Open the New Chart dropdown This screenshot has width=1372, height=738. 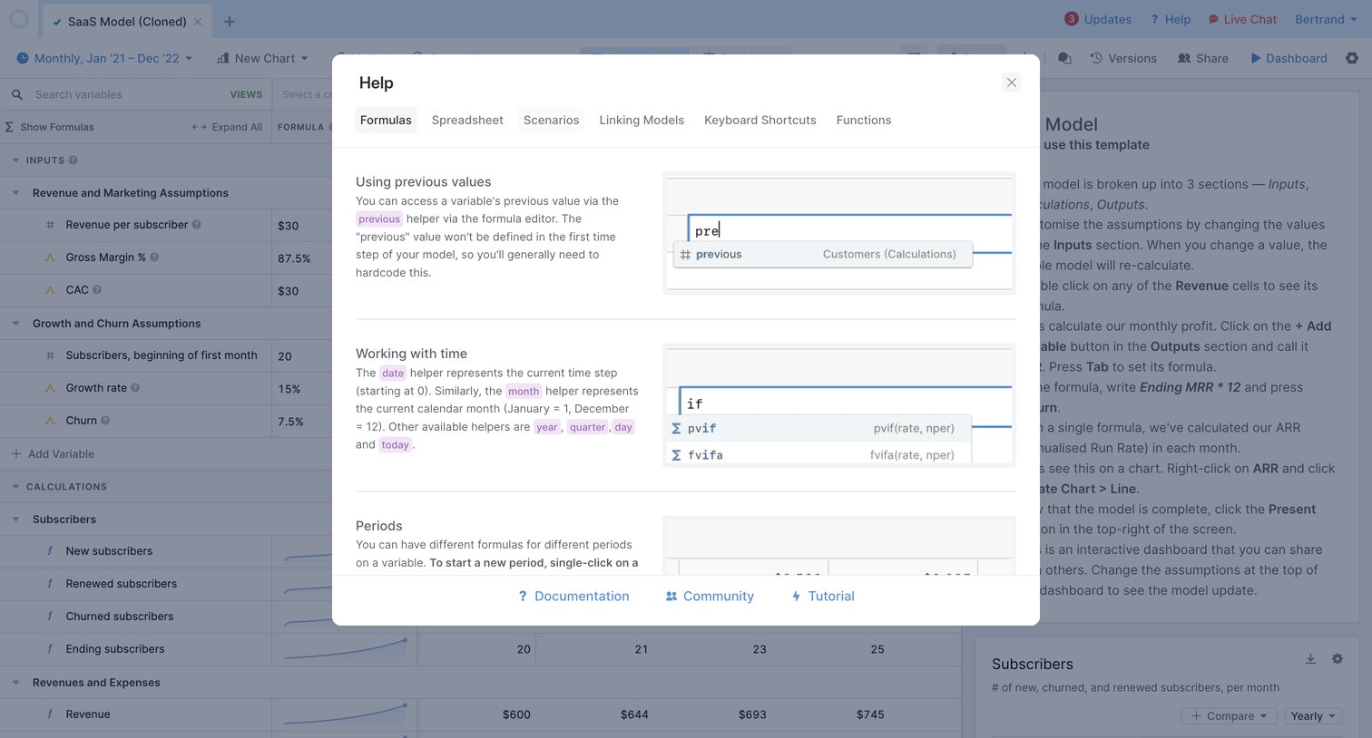pos(263,58)
